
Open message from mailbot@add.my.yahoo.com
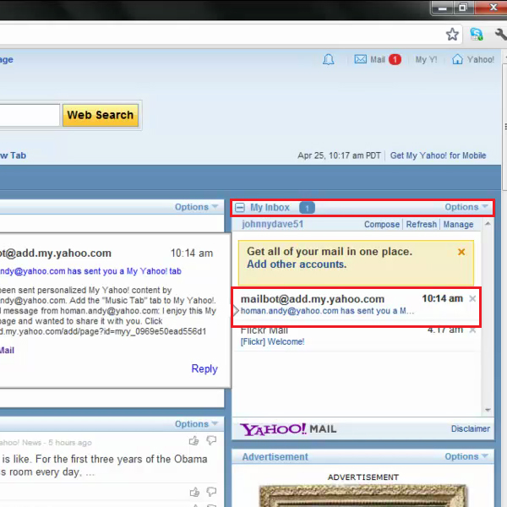(356, 307)
